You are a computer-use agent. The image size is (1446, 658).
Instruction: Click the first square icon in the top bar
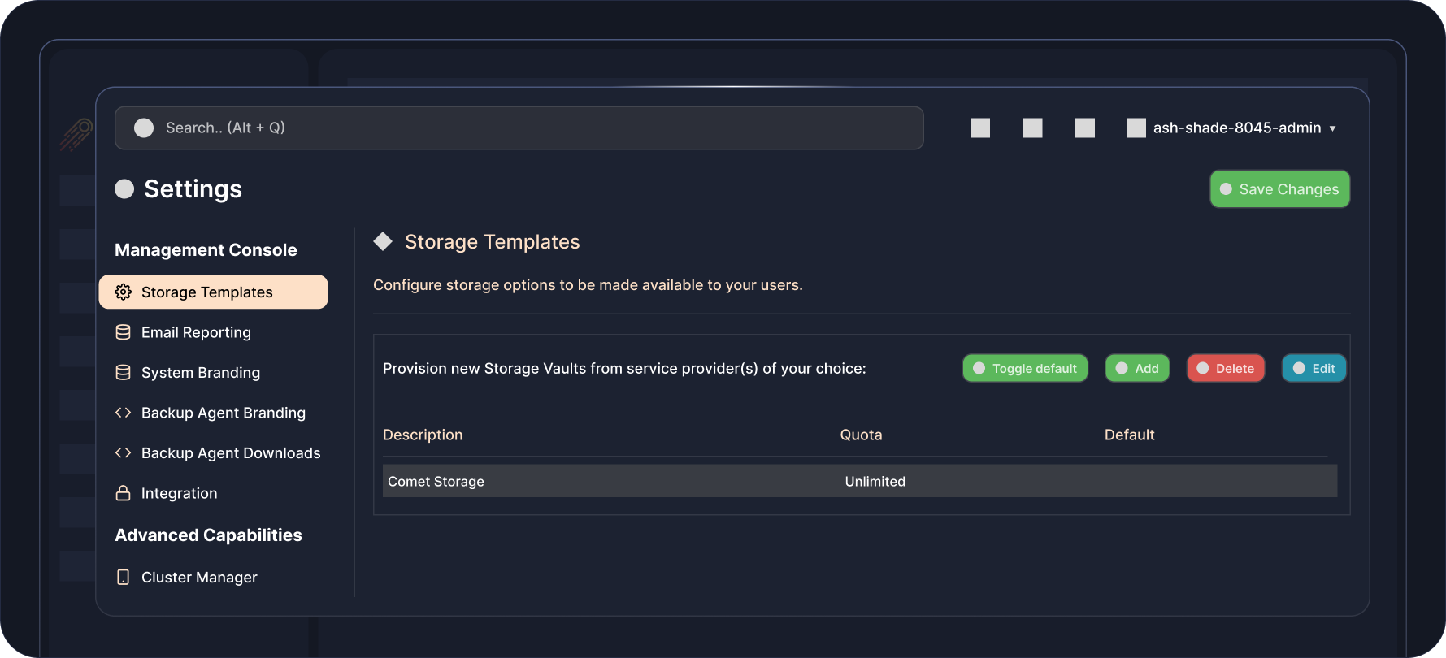point(980,128)
